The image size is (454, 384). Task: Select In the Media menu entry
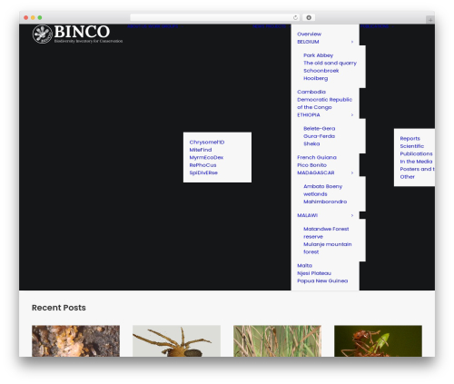[x=416, y=162]
